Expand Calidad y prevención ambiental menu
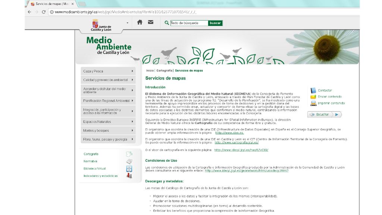 tap(108, 80)
